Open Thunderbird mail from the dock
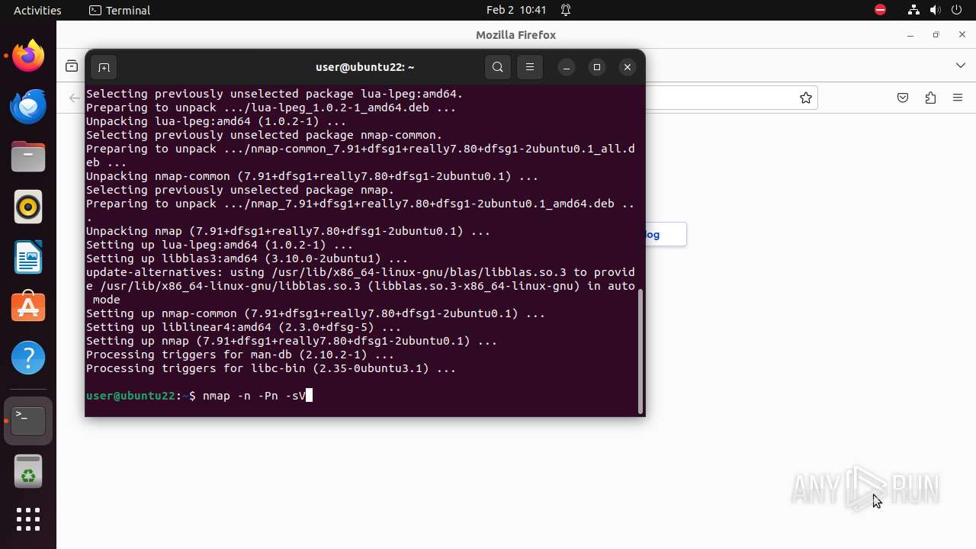Image resolution: width=976 pixels, height=549 pixels. point(28,107)
